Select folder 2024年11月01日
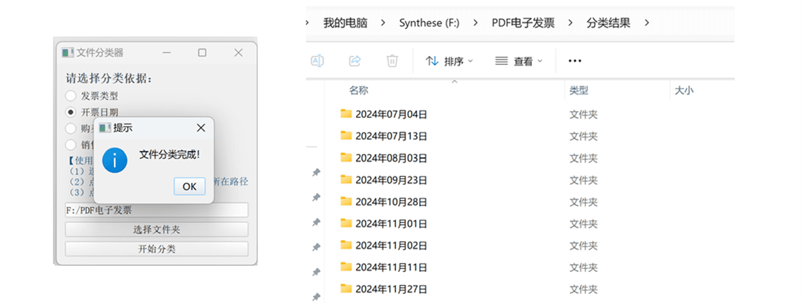The height and width of the screenshot is (303, 801). 391,223
